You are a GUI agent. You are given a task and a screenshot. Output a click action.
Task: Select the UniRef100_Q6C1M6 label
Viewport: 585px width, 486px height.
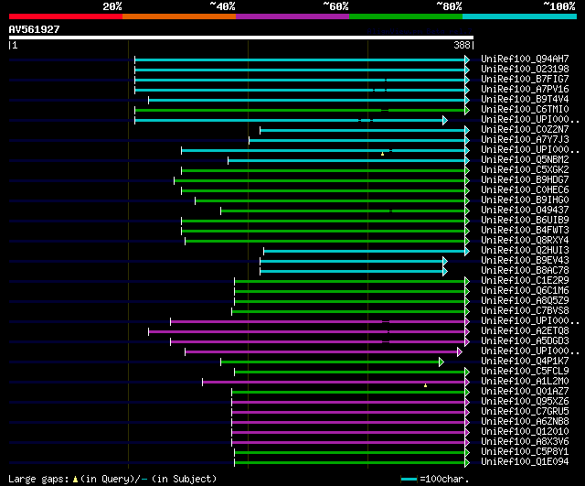point(525,291)
